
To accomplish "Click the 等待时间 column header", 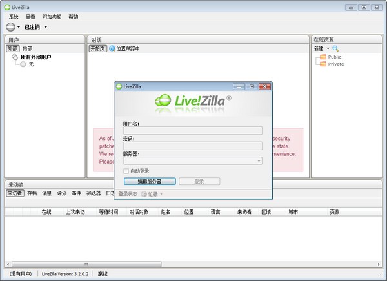I will point(108,211).
